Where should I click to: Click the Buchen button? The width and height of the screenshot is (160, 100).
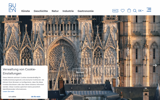[80, 72]
